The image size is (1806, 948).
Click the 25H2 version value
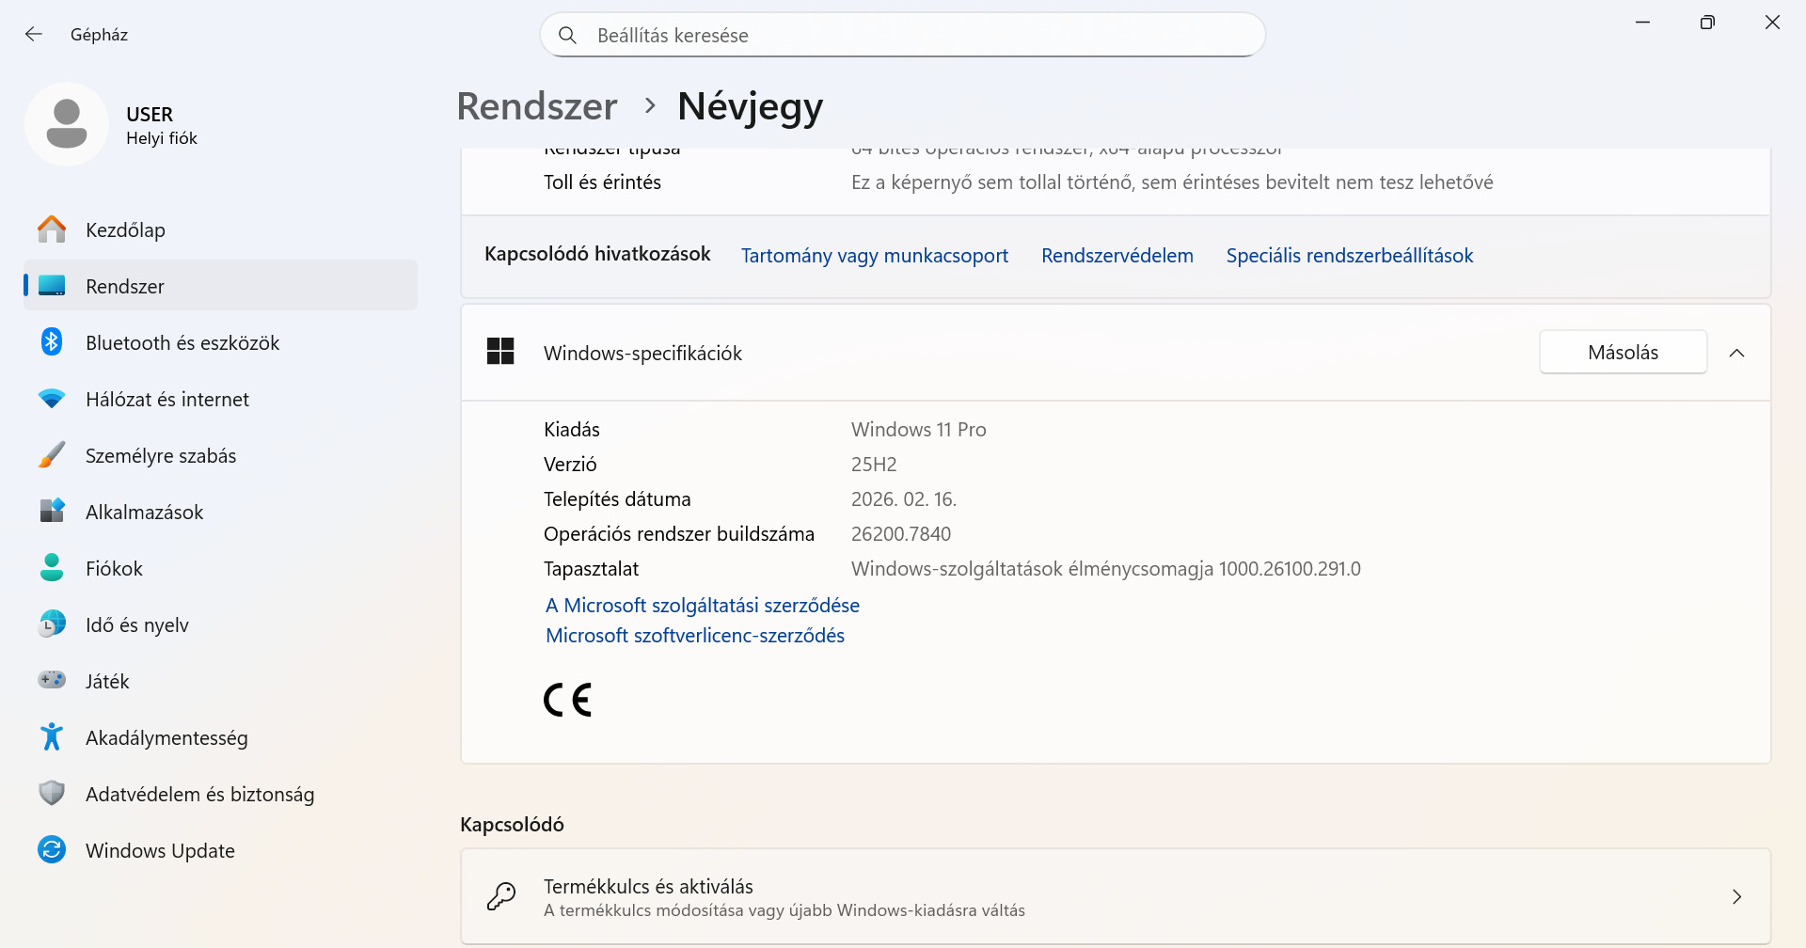(x=874, y=465)
